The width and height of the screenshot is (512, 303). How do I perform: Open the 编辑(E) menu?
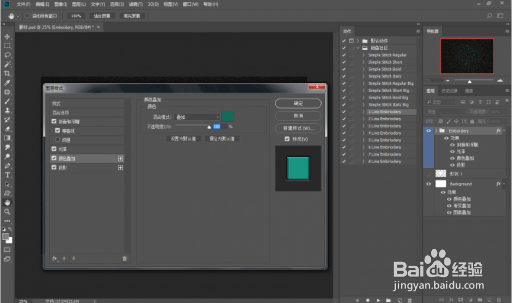tap(42, 4)
